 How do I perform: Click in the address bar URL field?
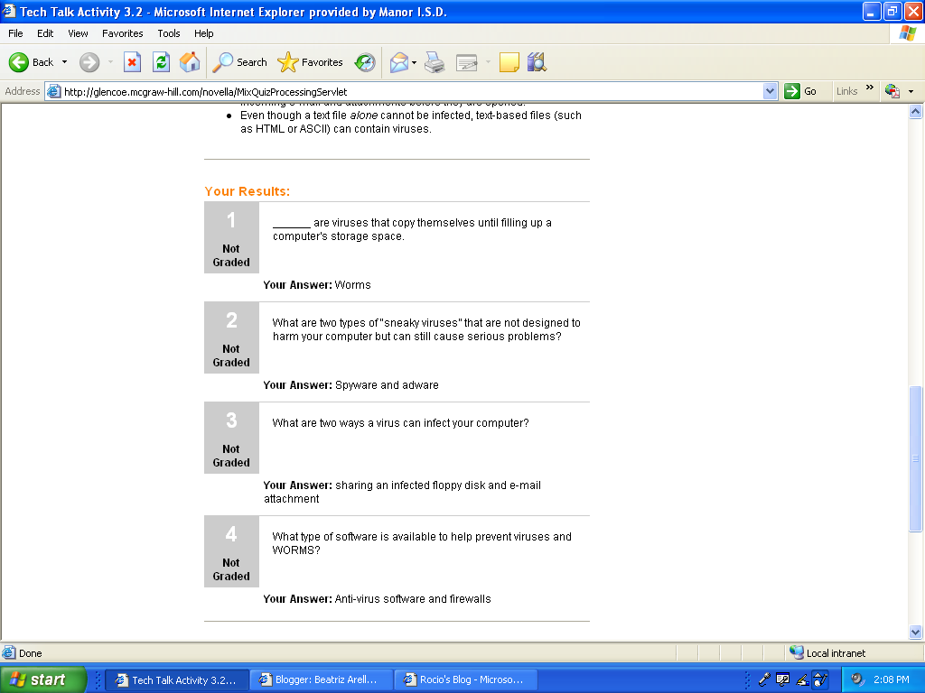pyautogui.click(x=412, y=91)
